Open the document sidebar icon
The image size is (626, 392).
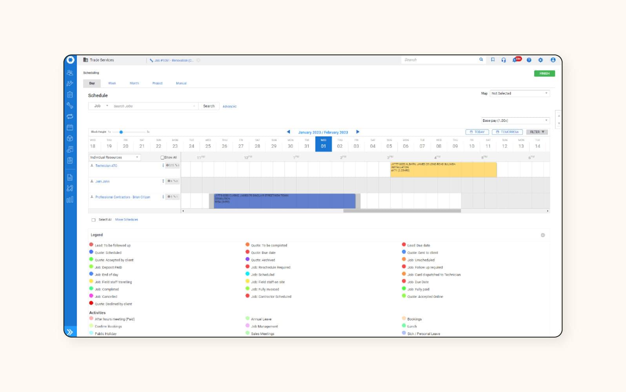[x=70, y=177]
